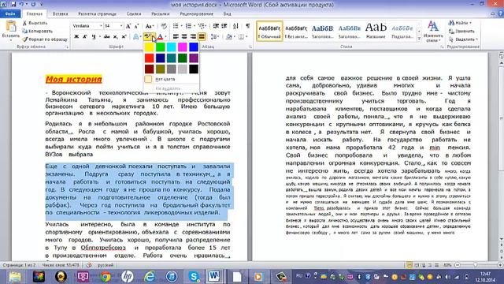Increase font size with grow font icon
The height and width of the screenshot is (284, 504).
click(128, 26)
